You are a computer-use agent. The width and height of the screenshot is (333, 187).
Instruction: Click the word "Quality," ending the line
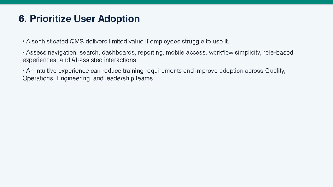pyautogui.click(x=275, y=71)
